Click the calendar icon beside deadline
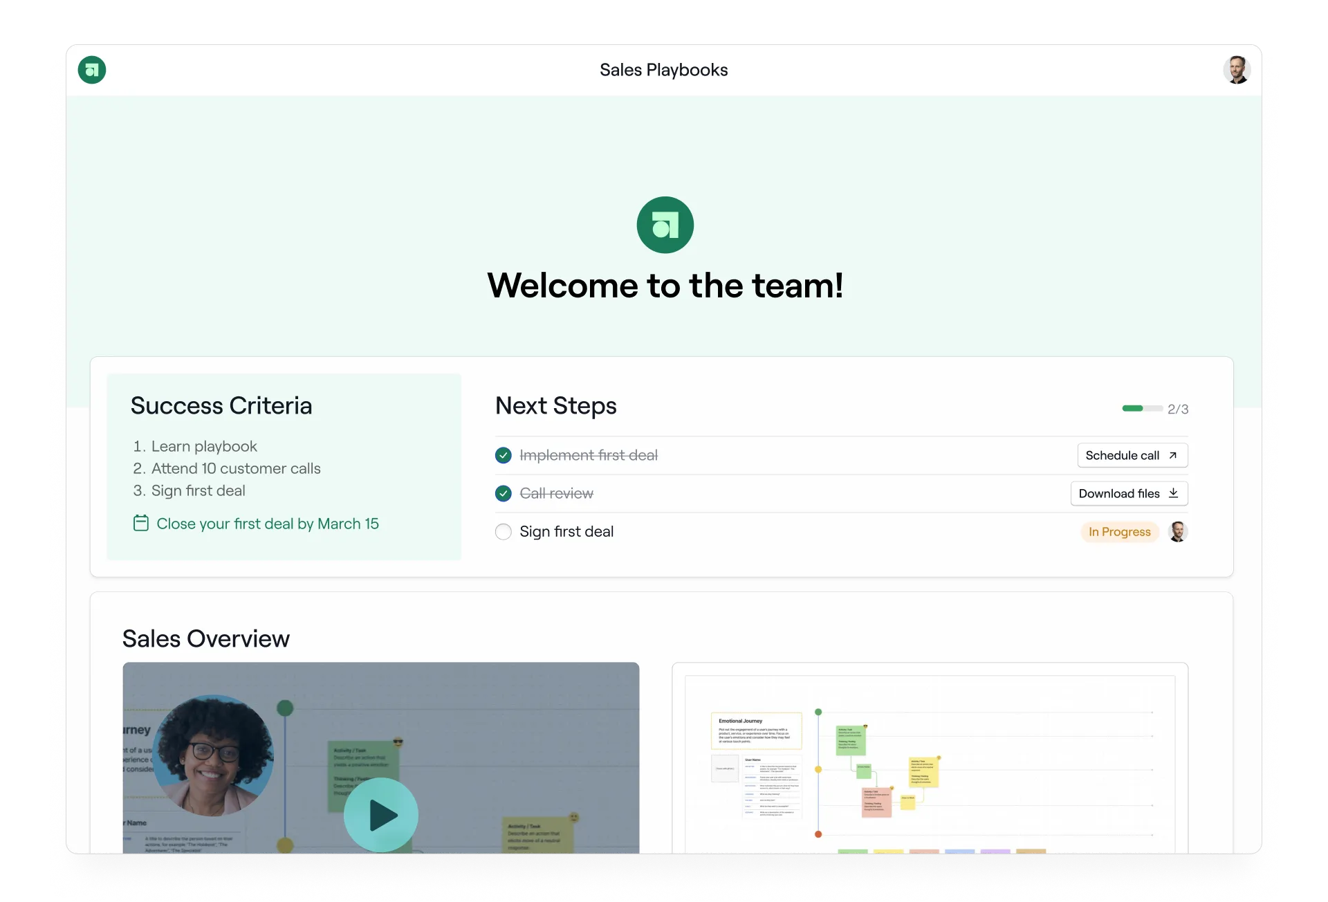 click(x=140, y=523)
